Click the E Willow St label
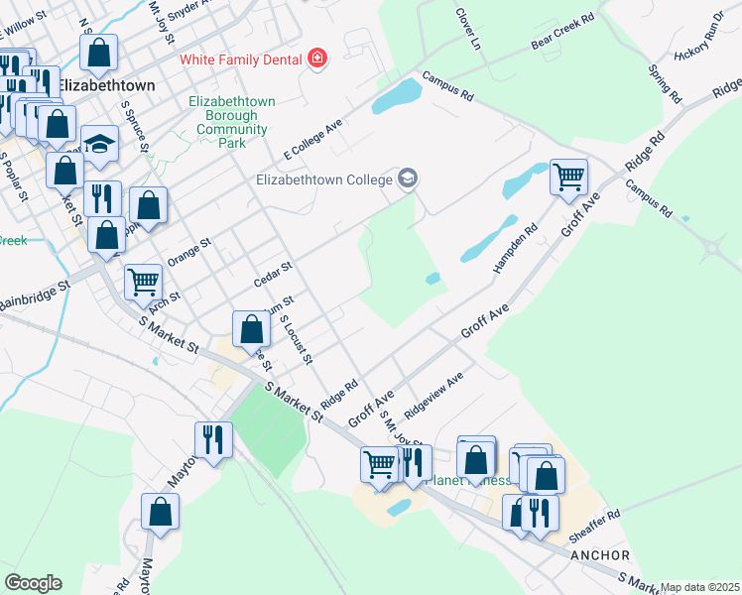742x595 pixels. (22, 25)
